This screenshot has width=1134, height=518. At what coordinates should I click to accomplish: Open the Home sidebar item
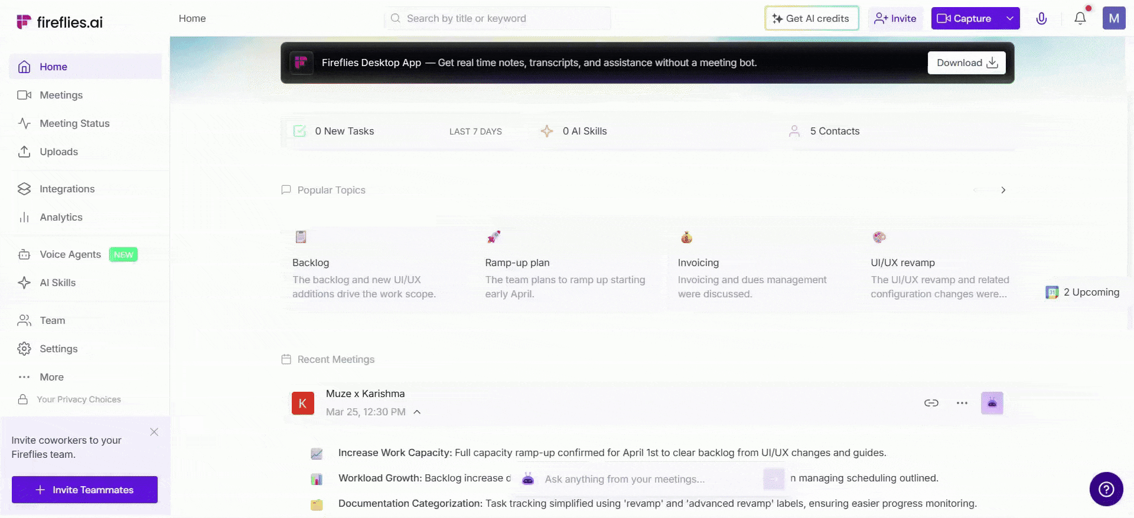point(86,67)
